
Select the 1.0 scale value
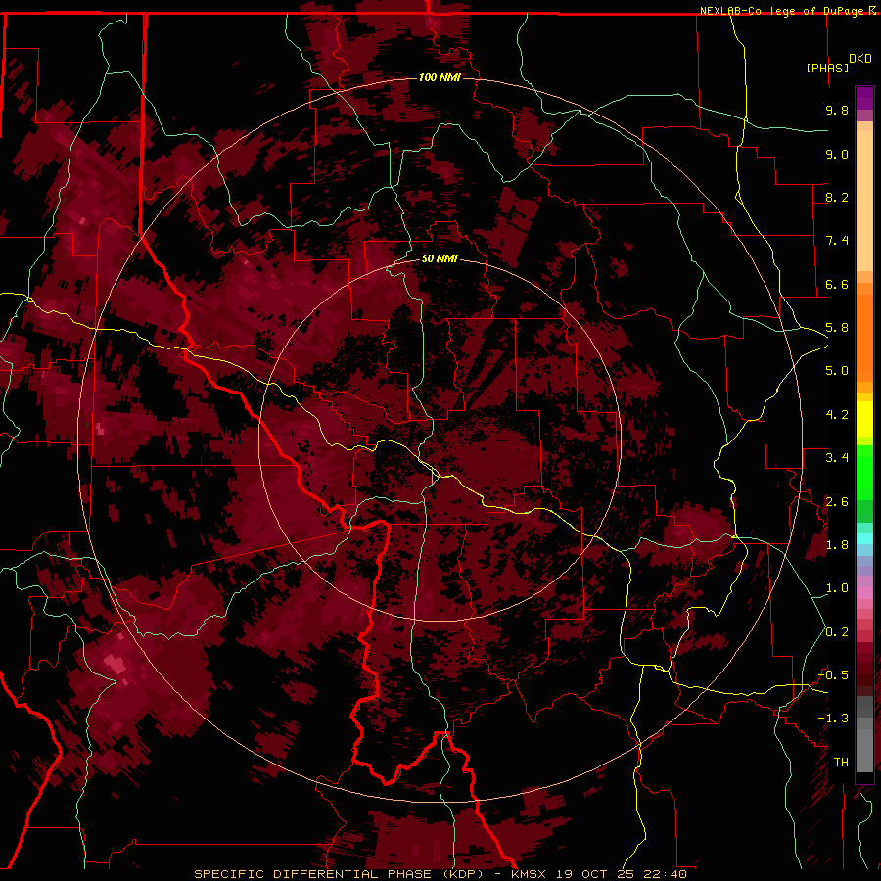[x=837, y=588]
